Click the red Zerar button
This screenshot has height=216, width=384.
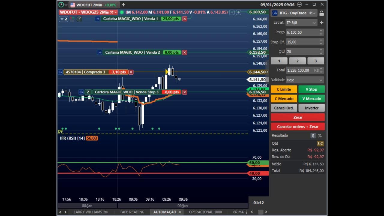point(298,117)
